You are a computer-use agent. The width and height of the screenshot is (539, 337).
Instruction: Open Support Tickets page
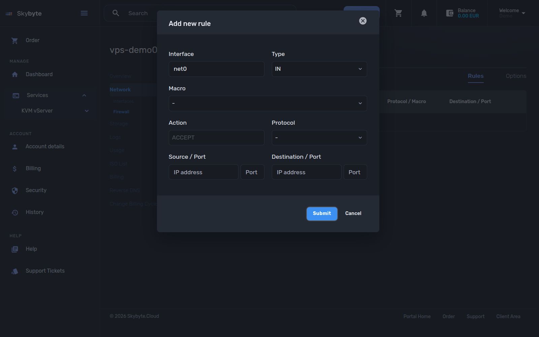click(45, 271)
